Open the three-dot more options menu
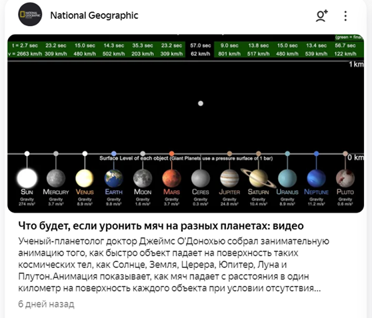 click(x=345, y=16)
